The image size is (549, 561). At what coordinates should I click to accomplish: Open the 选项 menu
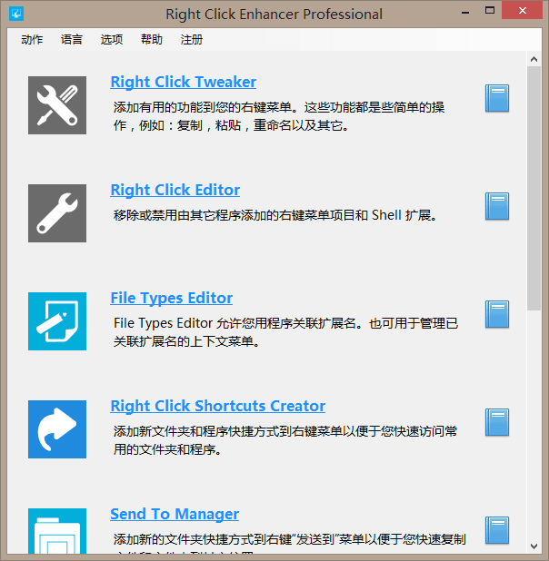click(112, 39)
